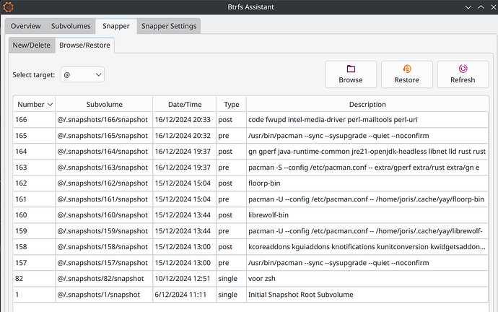Click subvolume @/.snapshots/163/snapshot
The image size is (498, 312).
point(102,168)
